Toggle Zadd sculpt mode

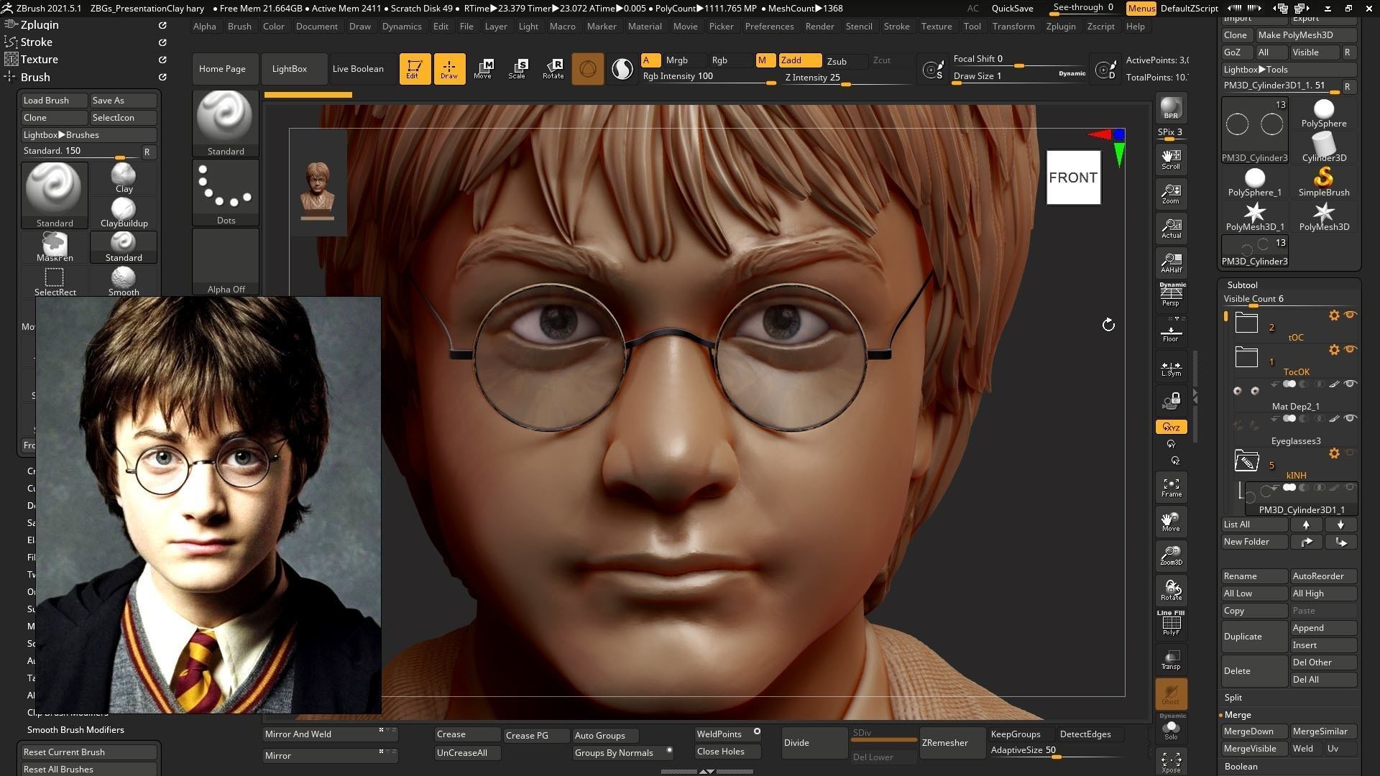[799, 60]
